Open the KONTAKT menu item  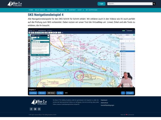click(72, 10)
